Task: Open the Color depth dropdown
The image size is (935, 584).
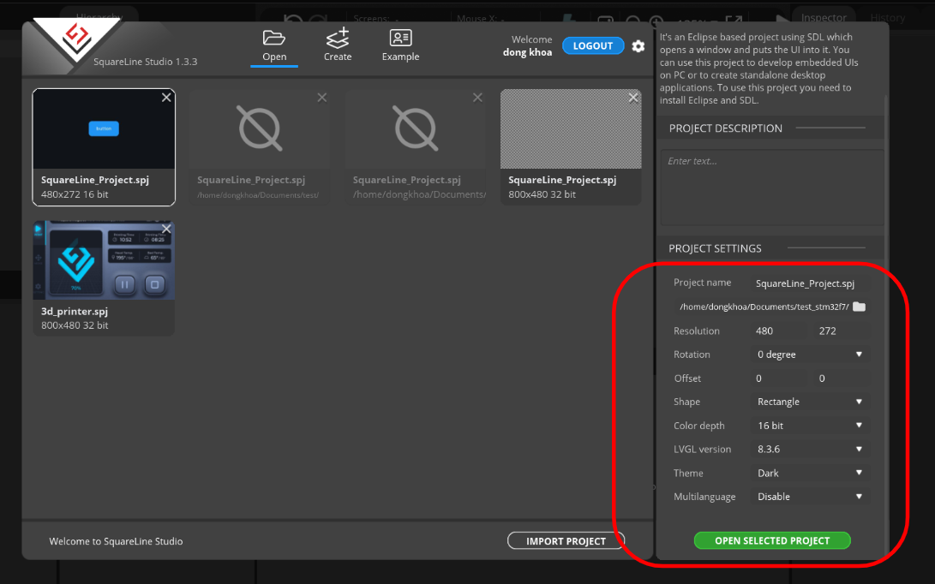Action: point(809,426)
